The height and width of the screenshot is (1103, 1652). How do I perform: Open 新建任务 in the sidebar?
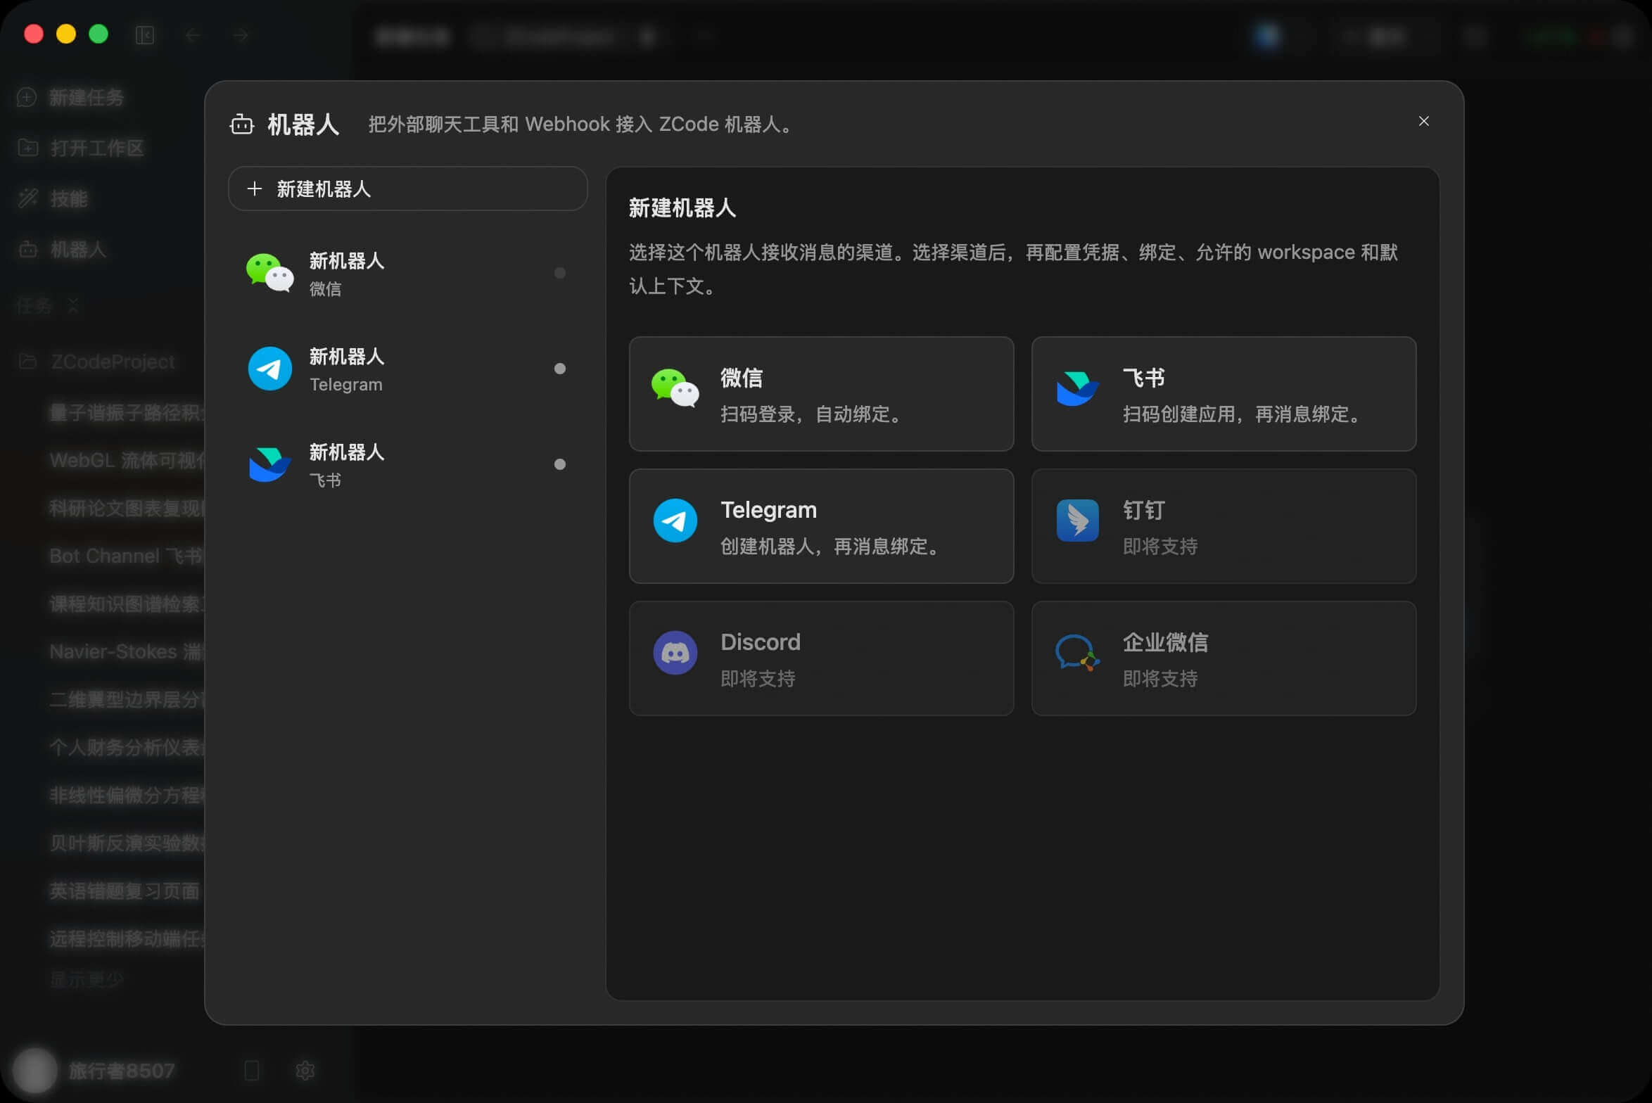(70, 97)
